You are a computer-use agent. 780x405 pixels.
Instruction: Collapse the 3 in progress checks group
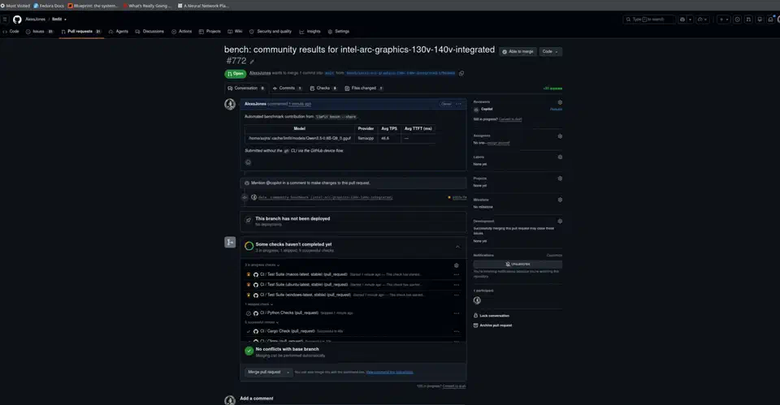click(262, 265)
